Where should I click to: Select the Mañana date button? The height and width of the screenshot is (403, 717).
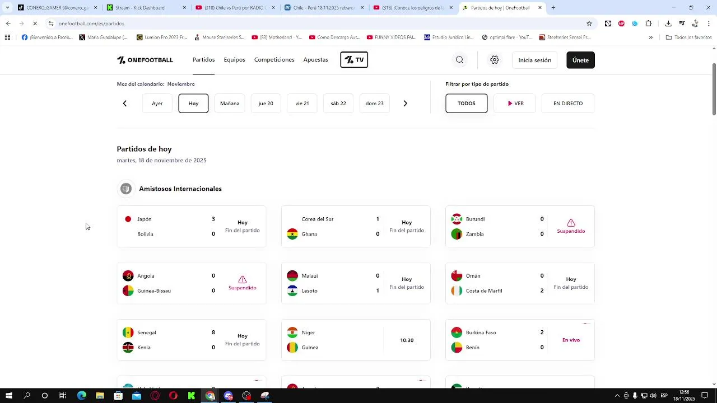pos(230,104)
